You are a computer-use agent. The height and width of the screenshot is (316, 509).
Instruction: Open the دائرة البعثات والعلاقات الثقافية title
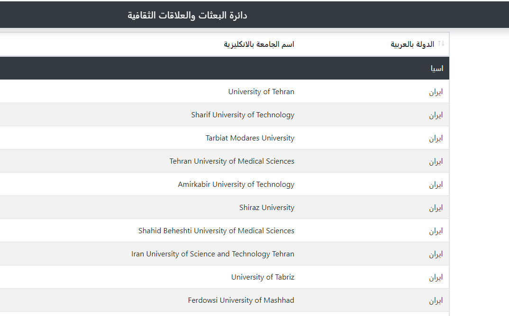187,15
